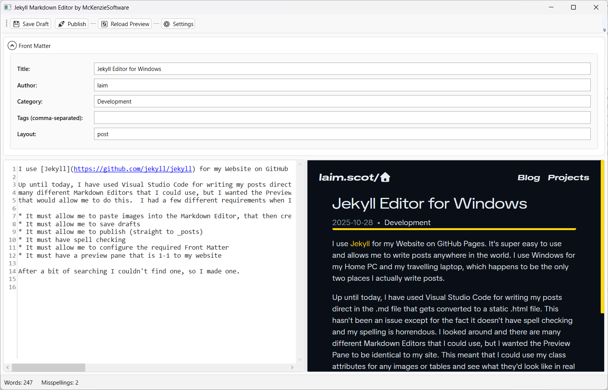Screen dimensions: 608x390
Task: Follow the yellow Jekyll link in preview
Action: (x=360, y=244)
